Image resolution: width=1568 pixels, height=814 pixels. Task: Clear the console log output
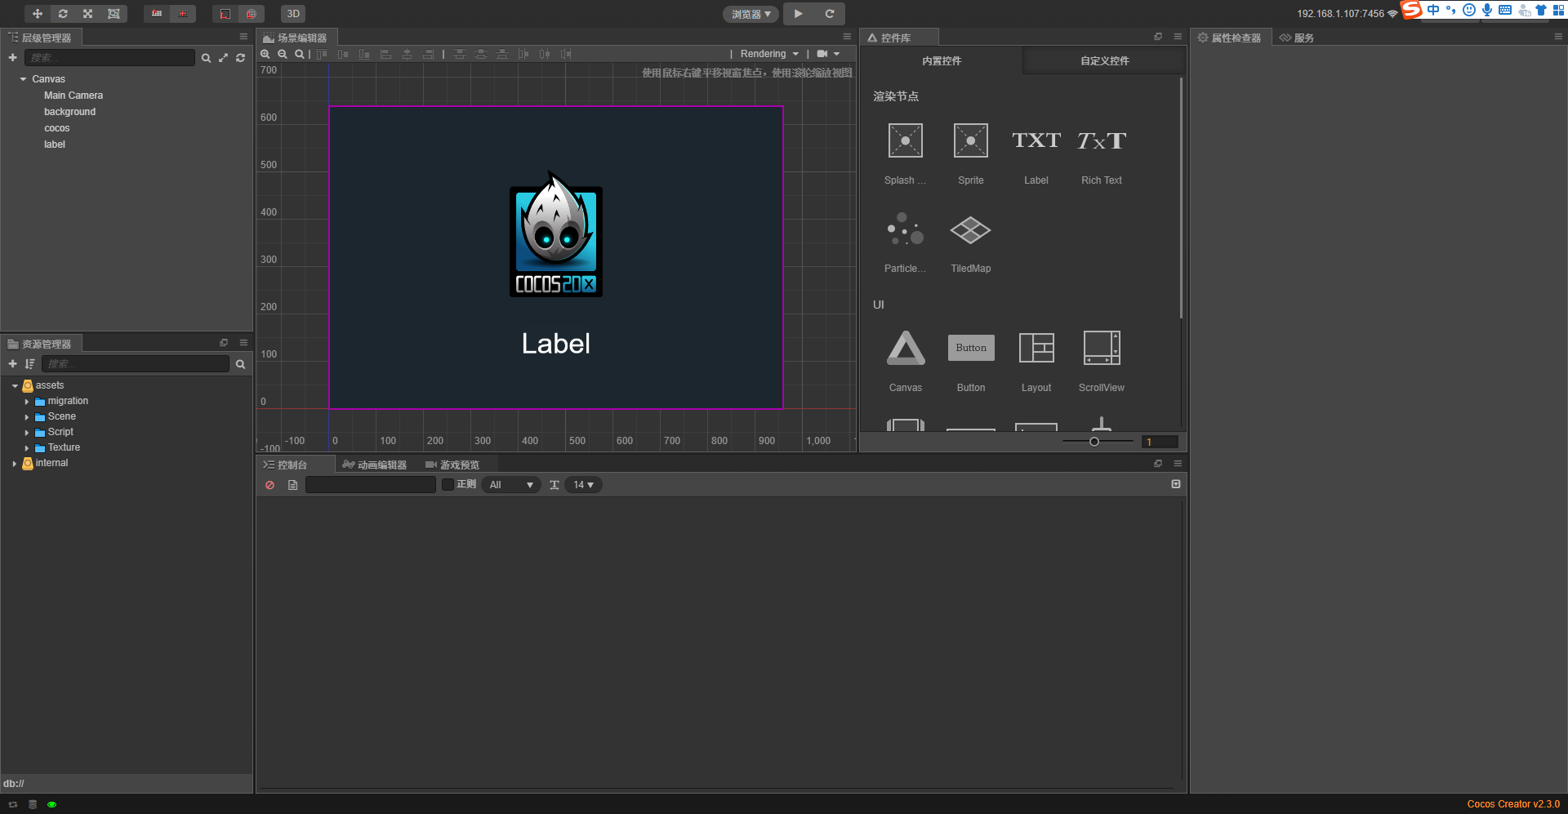pos(269,485)
